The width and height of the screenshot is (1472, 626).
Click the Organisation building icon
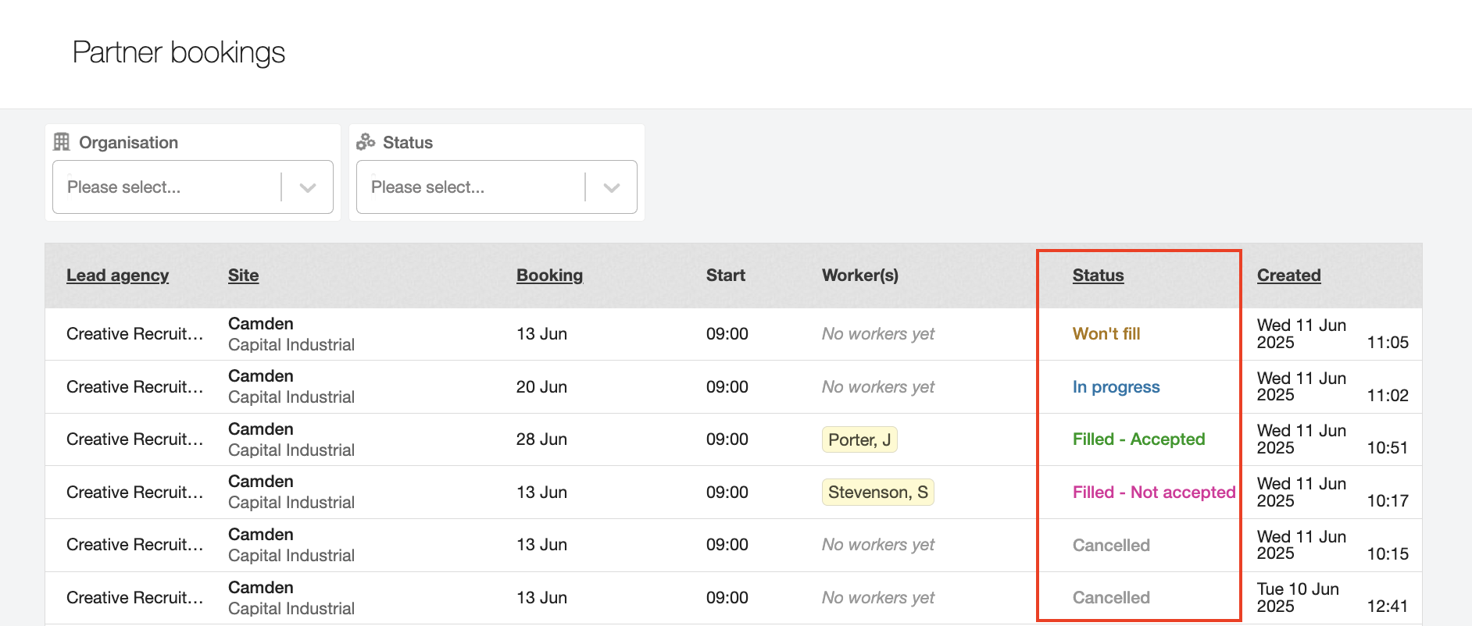pyautogui.click(x=62, y=142)
